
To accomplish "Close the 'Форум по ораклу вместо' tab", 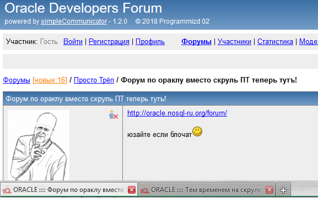I will coord(132,190).
